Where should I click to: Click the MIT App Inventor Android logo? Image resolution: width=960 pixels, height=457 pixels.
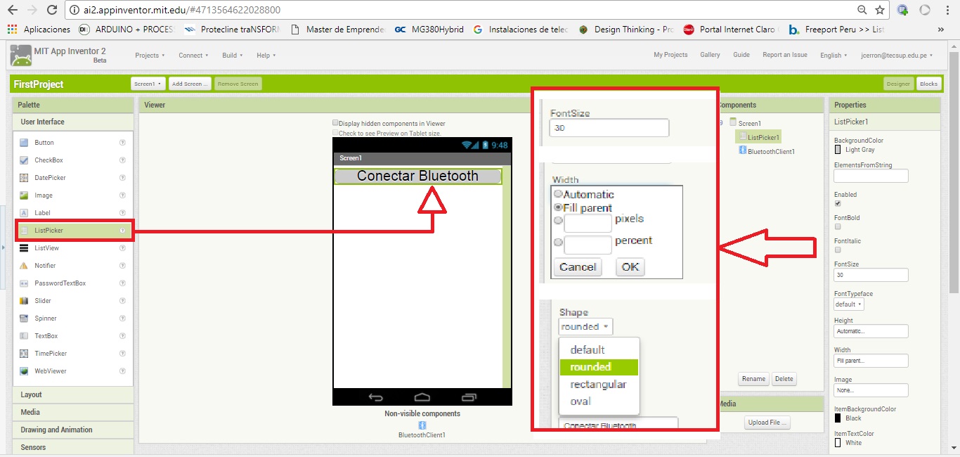tap(20, 55)
